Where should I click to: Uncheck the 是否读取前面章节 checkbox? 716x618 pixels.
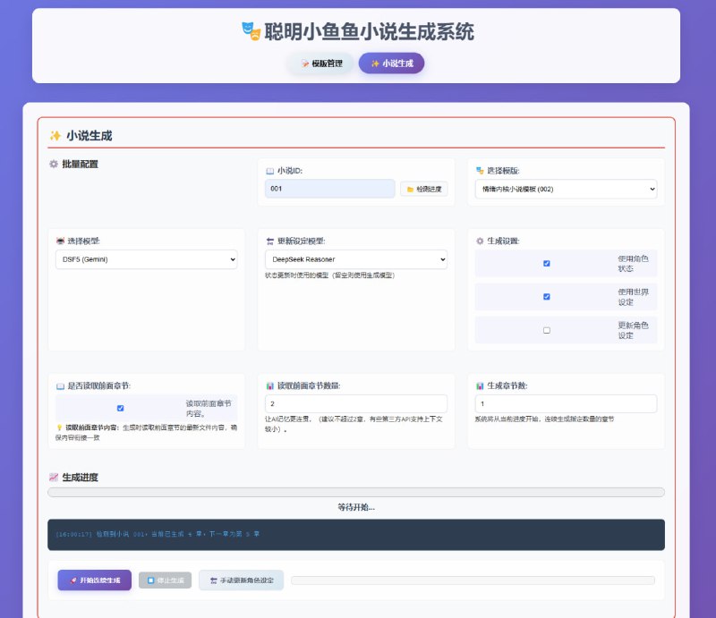pyautogui.click(x=118, y=407)
